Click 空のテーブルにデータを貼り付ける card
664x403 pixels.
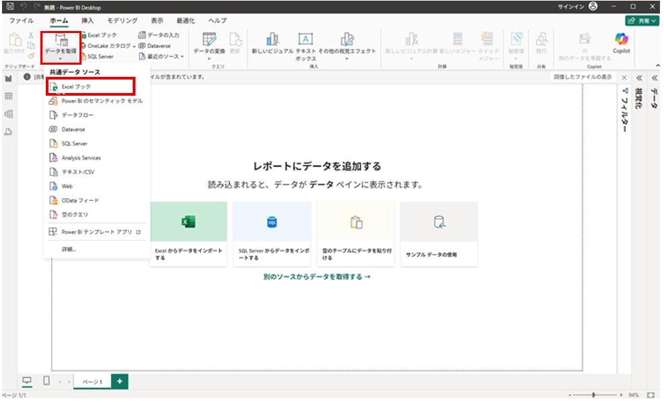356,234
